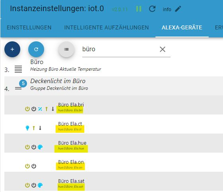Select Gruppe Deckenlicht im Büro subtitle
Image resolution: width=223 pixels, height=192 pixels.
pyautogui.click(x=59, y=88)
